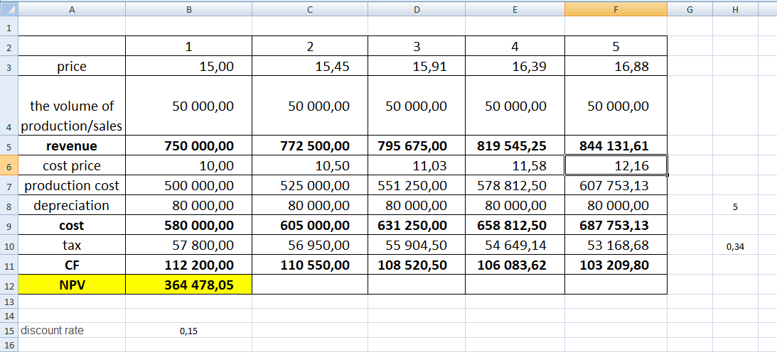
Task: Select column H header
Action: [735, 9]
